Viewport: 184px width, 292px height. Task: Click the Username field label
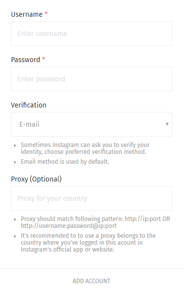pos(27,14)
